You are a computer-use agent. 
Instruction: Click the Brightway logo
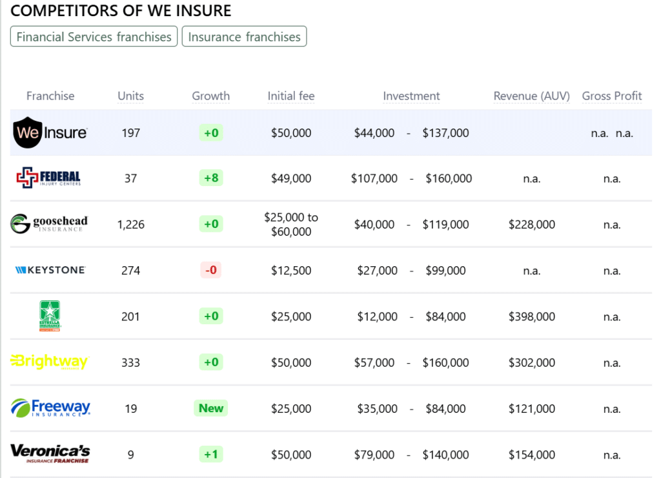[x=50, y=362]
